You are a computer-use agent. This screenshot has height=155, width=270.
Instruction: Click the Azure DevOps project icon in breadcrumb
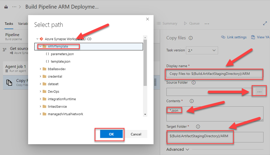click(6, 7)
